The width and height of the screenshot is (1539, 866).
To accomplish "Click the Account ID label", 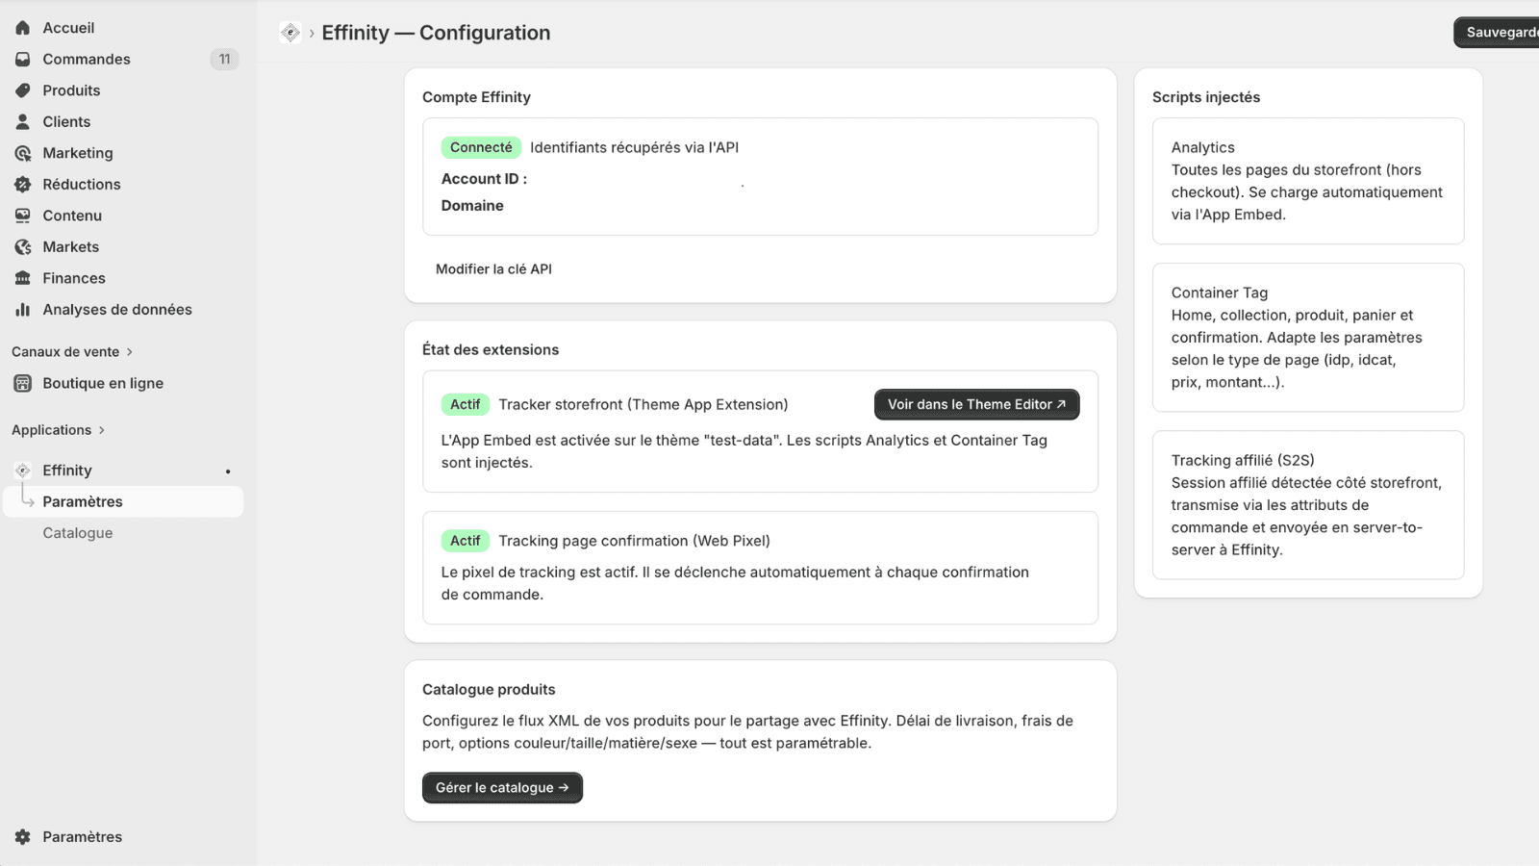I will coord(484,179).
